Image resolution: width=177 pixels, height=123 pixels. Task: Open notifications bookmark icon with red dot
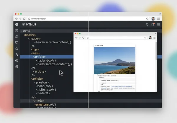coord(153,24)
